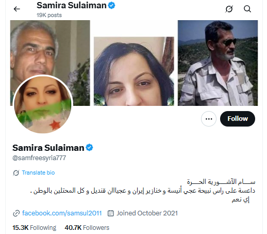The width and height of the screenshot is (267, 234).
Task: Click the verified badge beside the profile name
Action: click(x=89, y=148)
